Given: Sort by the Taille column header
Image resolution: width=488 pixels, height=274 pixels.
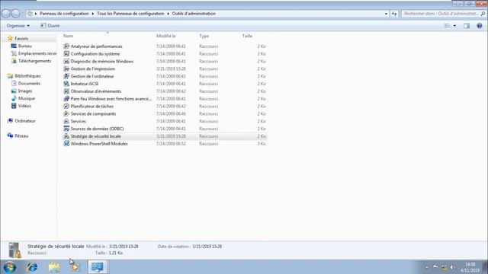Looking at the screenshot, I should [247, 36].
